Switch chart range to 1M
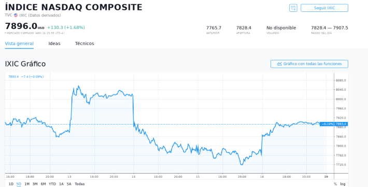The height and width of the screenshot is (187, 368). click(27, 184)
